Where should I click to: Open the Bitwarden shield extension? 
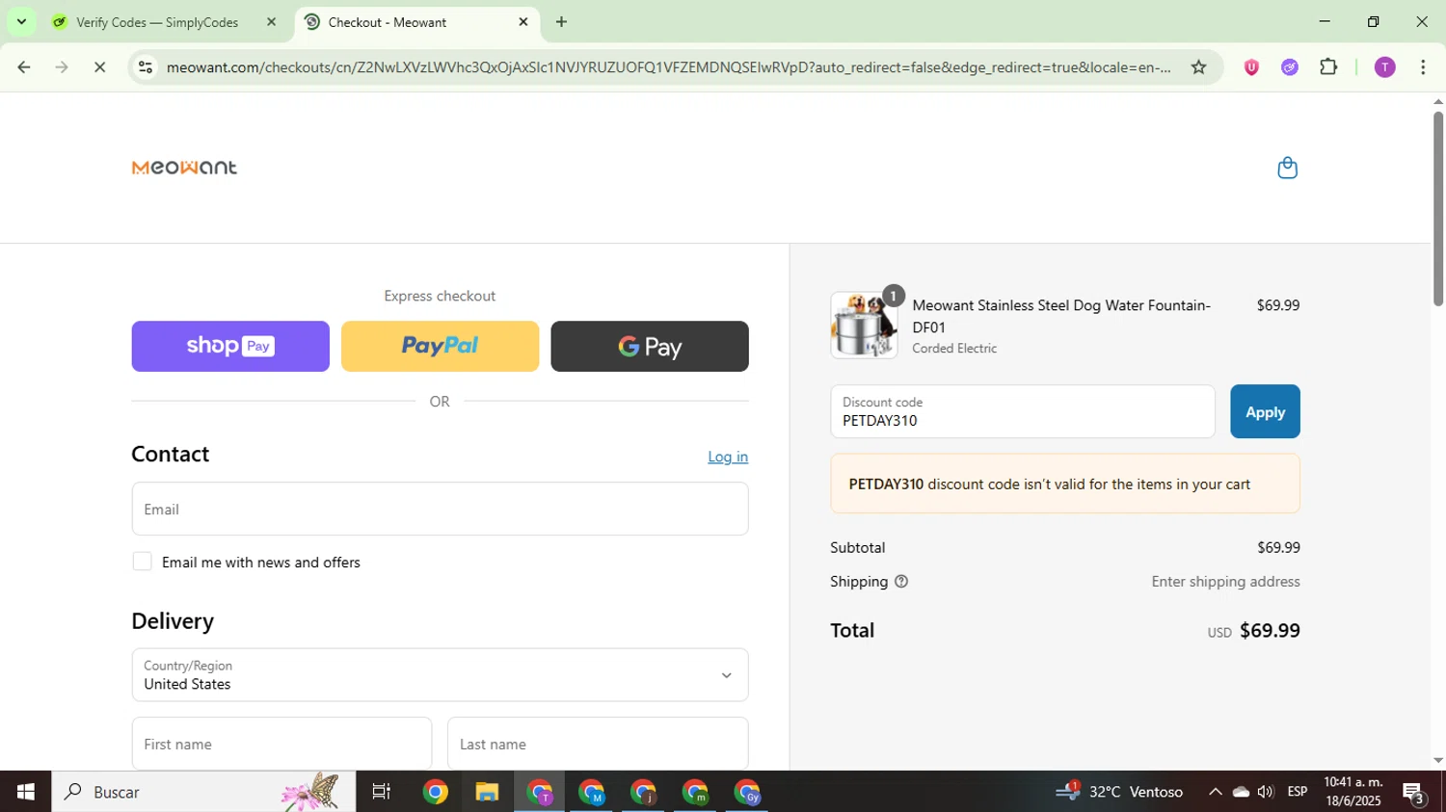(x=1251, y=67)
